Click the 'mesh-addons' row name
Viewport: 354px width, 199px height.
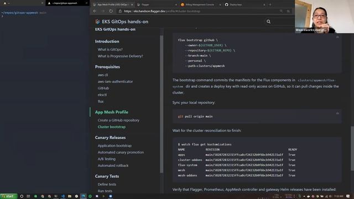[x=188, y=175]
